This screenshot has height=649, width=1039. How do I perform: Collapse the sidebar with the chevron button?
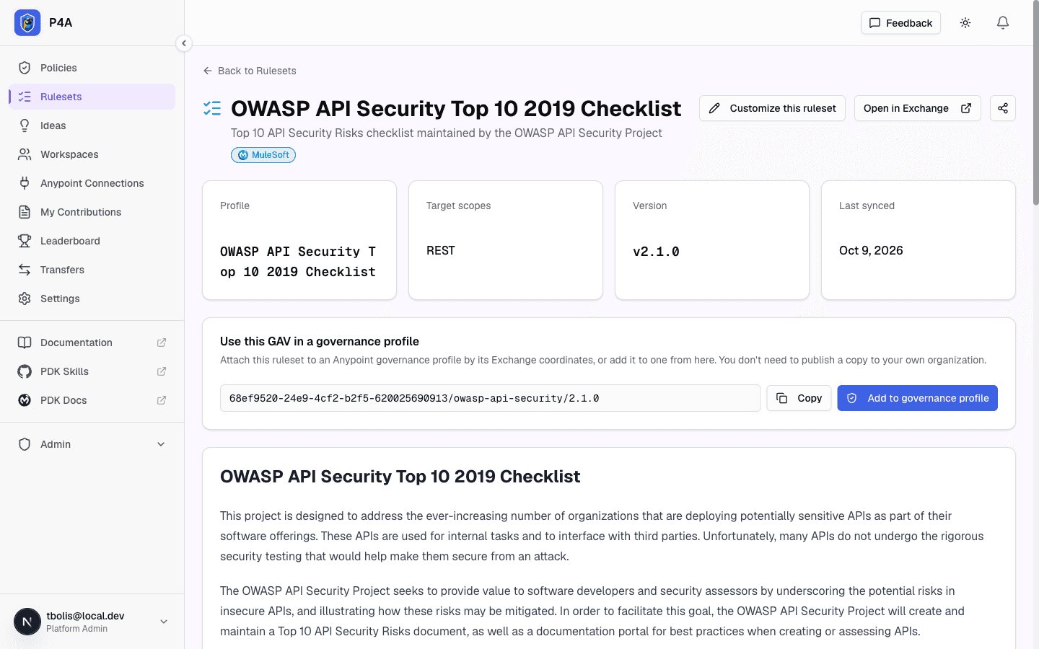click(184, 43)
